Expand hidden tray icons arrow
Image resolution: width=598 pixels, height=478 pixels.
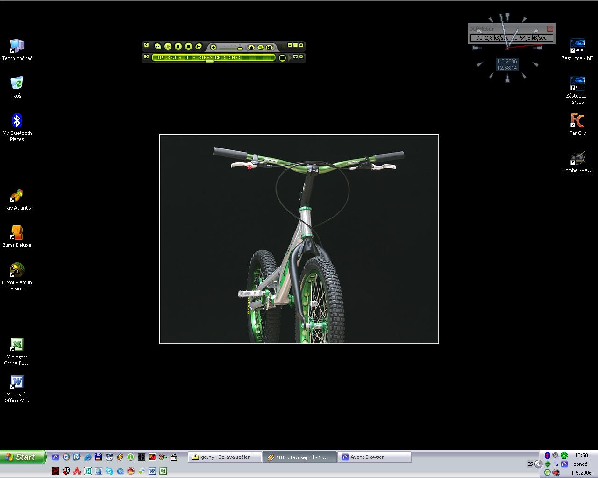[538, 464]
